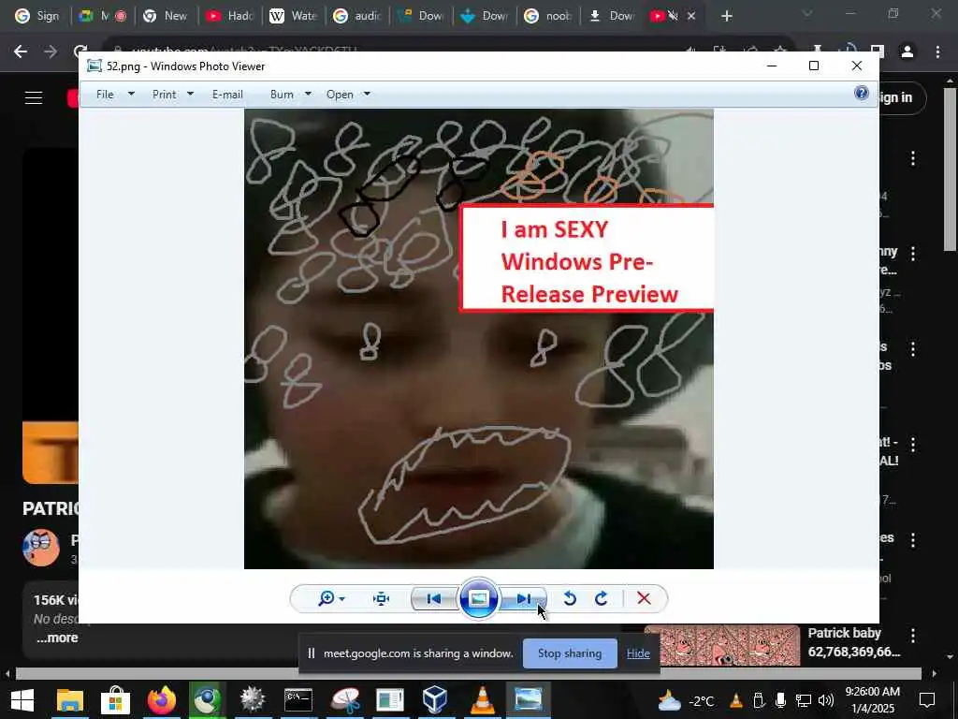Viewport: 958px width, 719px height.
Task: Click Stop sharing in the Meet bar
Action: tap(570, 653)
